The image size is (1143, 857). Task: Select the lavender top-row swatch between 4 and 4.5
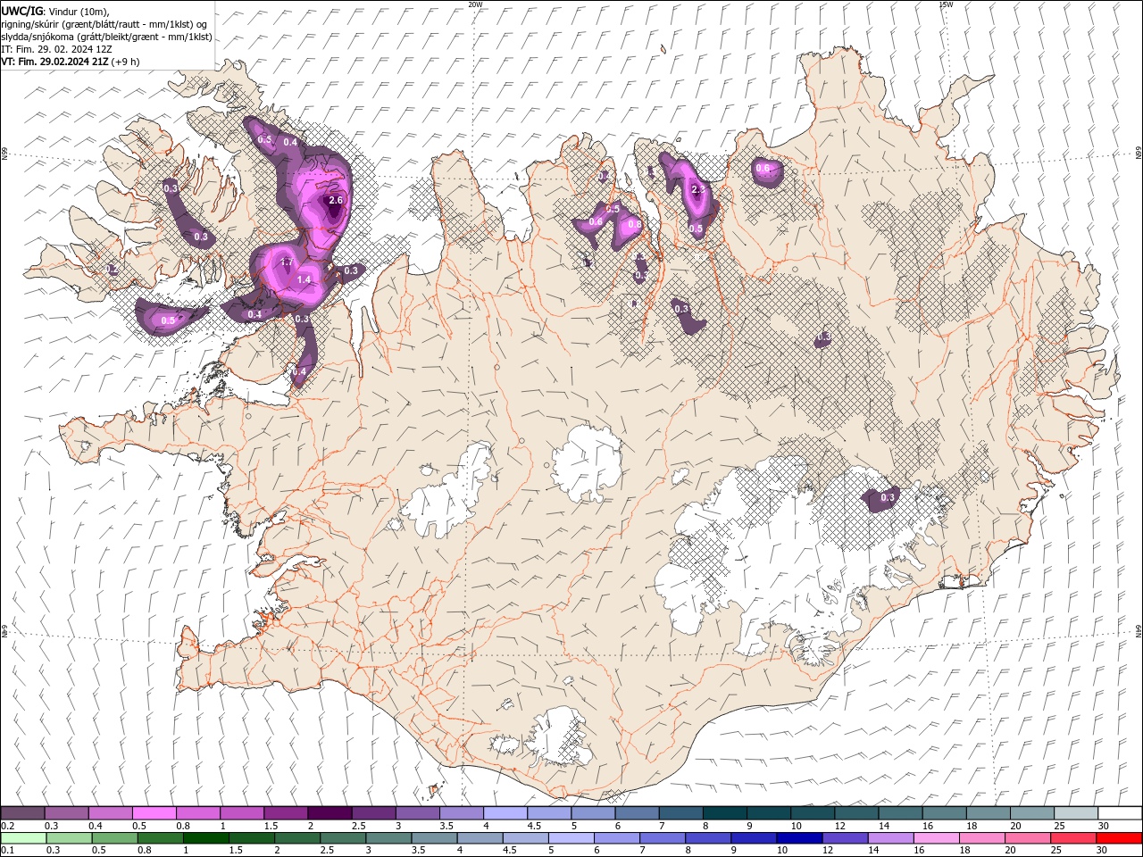click(x=505, y=813)
